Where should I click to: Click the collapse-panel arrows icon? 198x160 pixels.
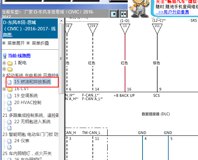click(x=123, y=14)
